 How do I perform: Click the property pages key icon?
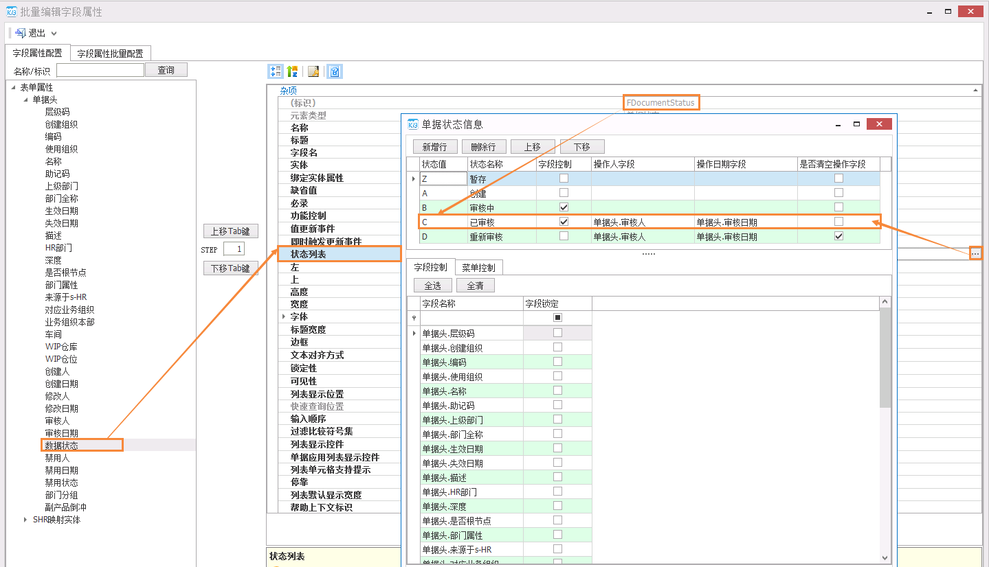[313, 71]
